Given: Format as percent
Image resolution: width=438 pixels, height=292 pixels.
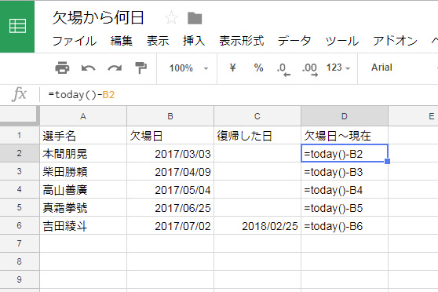Looking at the screenshot, I should click(x=259, y=68).
